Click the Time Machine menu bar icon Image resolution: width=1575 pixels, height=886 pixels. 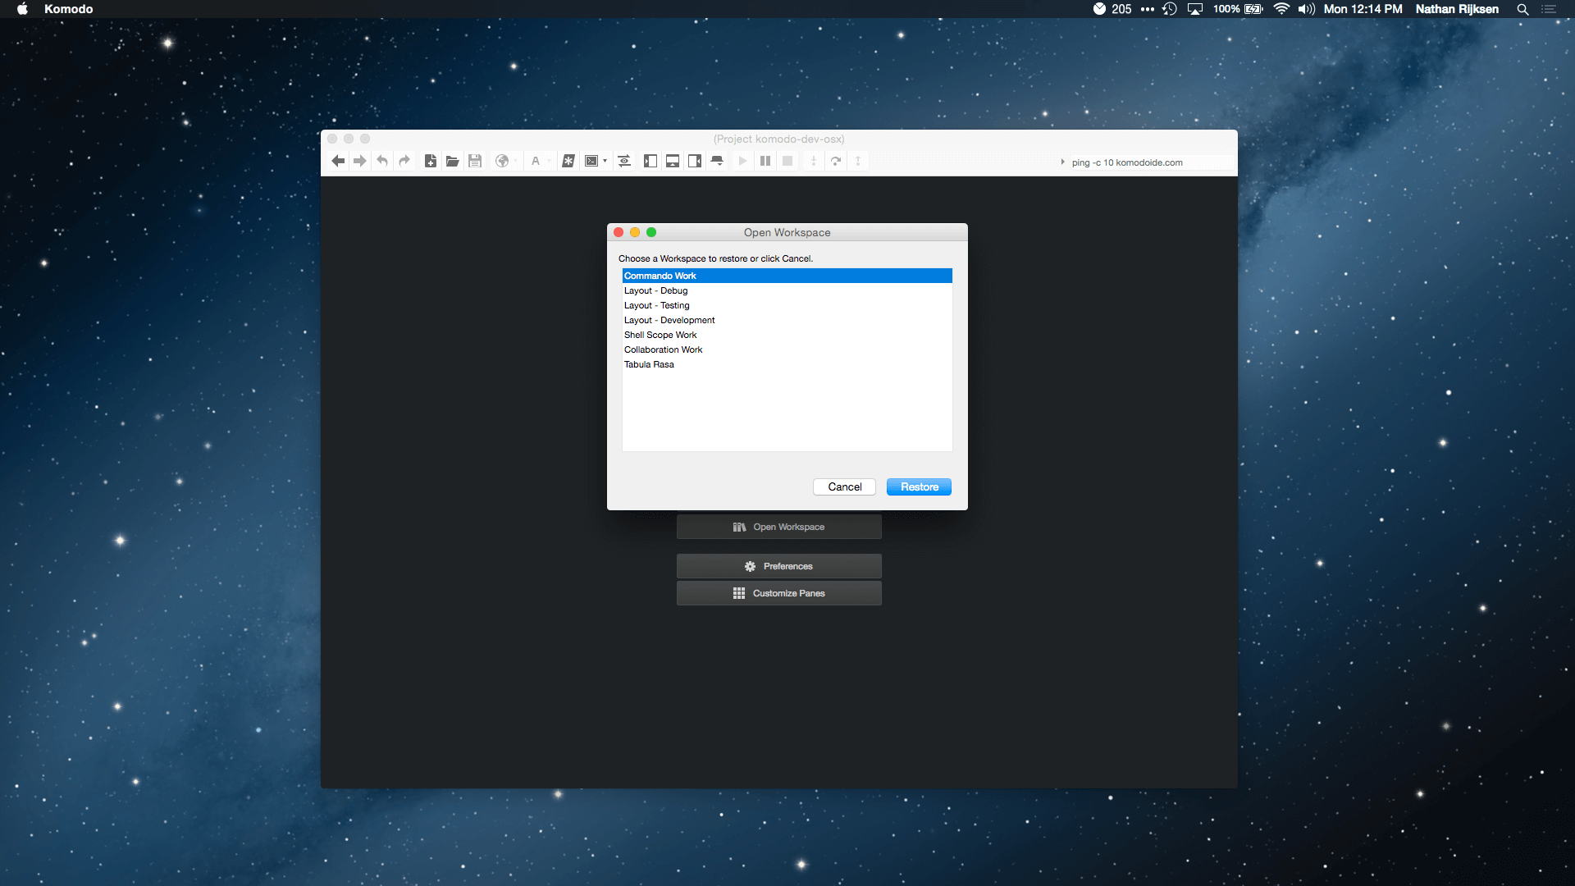(1170, 9)
